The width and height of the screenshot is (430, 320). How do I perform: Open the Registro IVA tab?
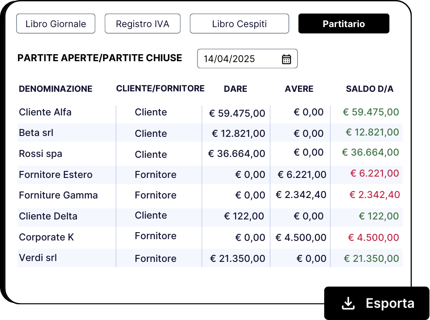click(142, 24)
